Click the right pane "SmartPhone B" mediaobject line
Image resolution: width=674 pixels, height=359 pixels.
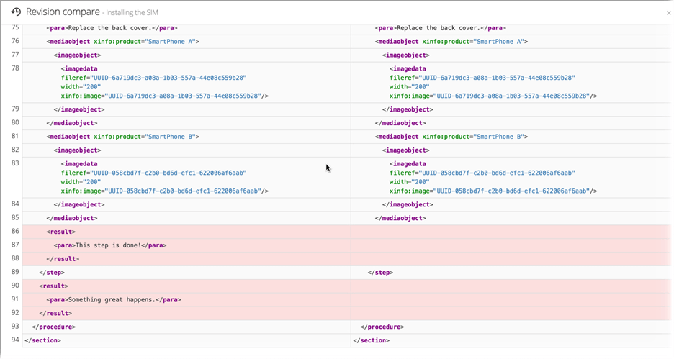pos(451,137)
